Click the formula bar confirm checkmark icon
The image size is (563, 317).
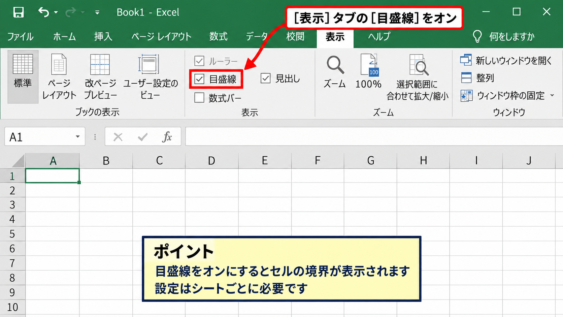pyautogui.click(x=143, y=137)
